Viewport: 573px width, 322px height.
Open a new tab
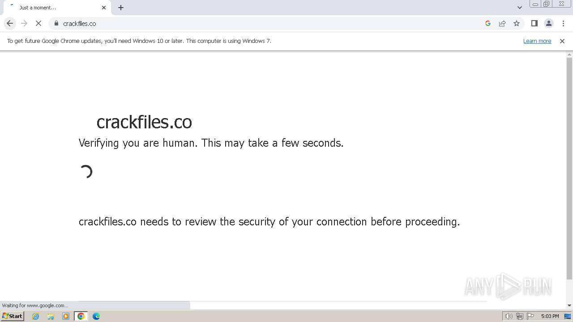pyautogui.click(x=121, y=8)
